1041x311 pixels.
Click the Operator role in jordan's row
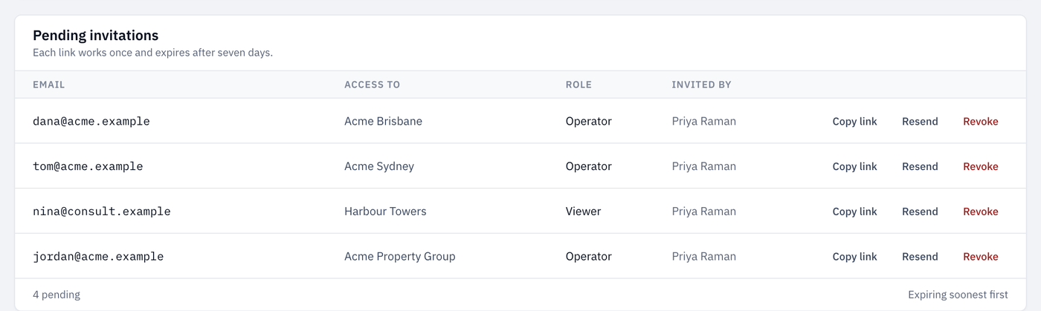[x=589, y=257]
